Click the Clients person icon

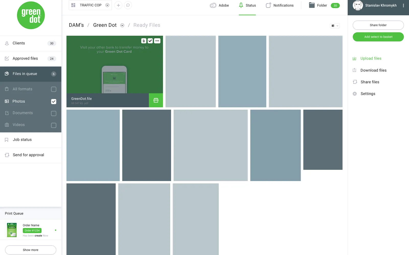coord(7,43)
